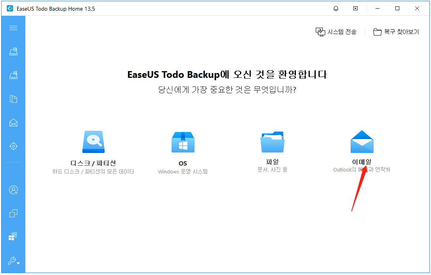This screenshot has width=431, height=275.
Task: Click the 이메일 label
Action: click(362, 162)
